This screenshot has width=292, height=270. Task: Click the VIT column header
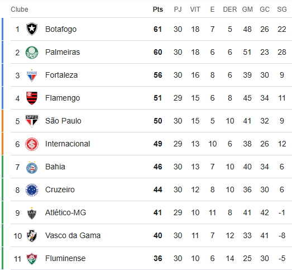tap(195, 10)
